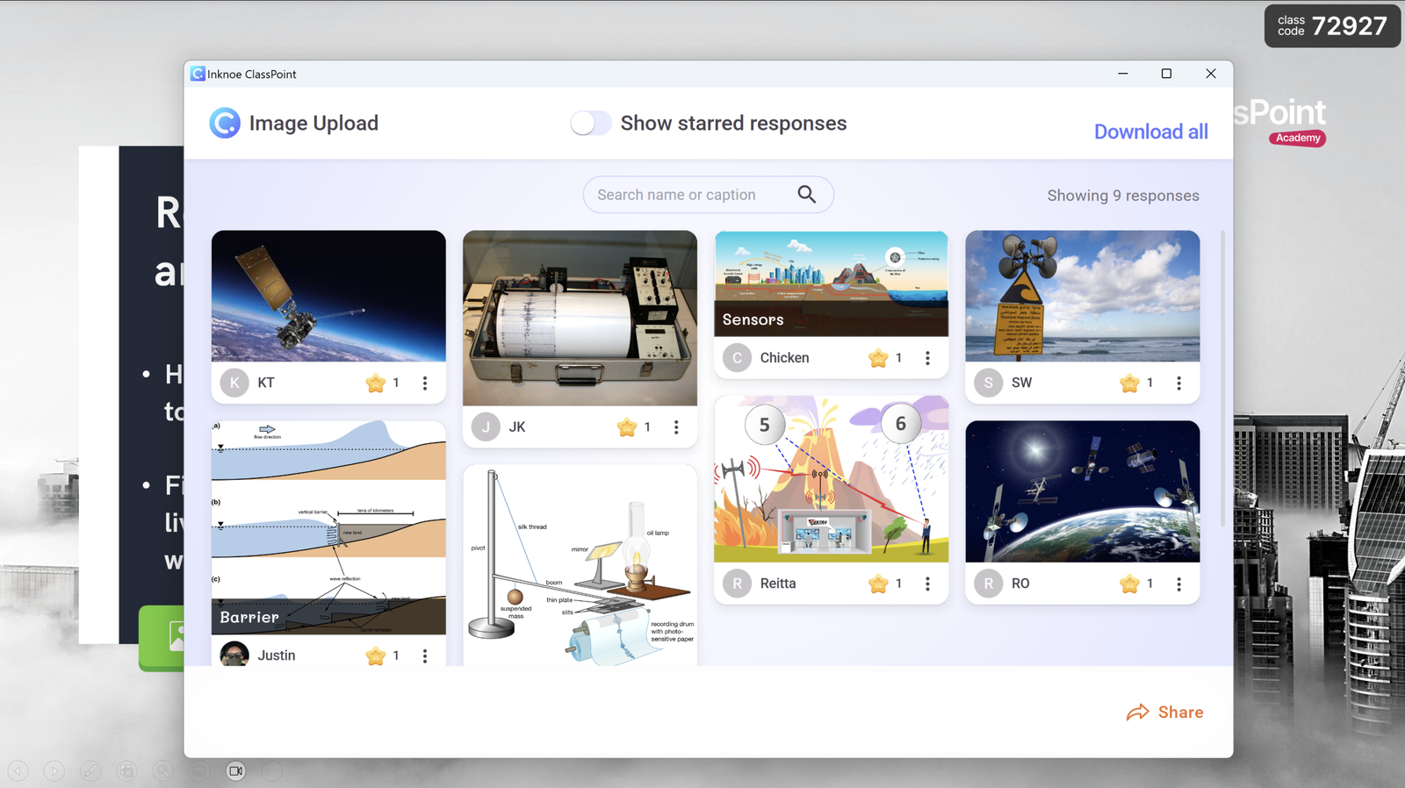Screen dimensions: 1405x788
Task: Click the Image Upload title
Action: [313, 123]
